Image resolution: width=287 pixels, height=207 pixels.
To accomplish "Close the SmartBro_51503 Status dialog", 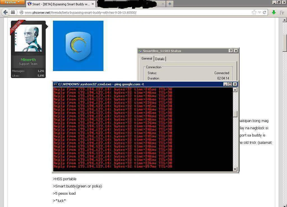I will point(236,51).
